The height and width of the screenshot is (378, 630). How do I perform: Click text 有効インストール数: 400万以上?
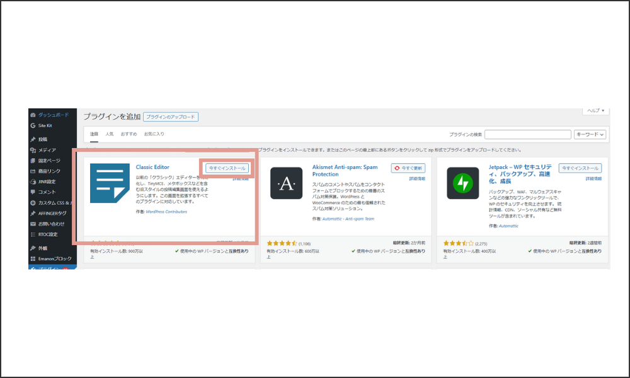coord(469,254)
